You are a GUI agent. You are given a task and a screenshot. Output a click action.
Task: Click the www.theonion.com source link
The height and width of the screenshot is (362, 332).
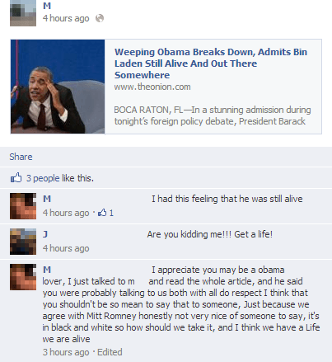(x=152, y=87)
